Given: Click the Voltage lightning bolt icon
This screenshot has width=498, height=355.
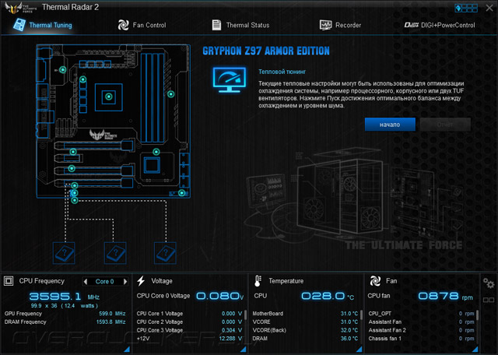Looking at the screenshot, I should [141, 281].
